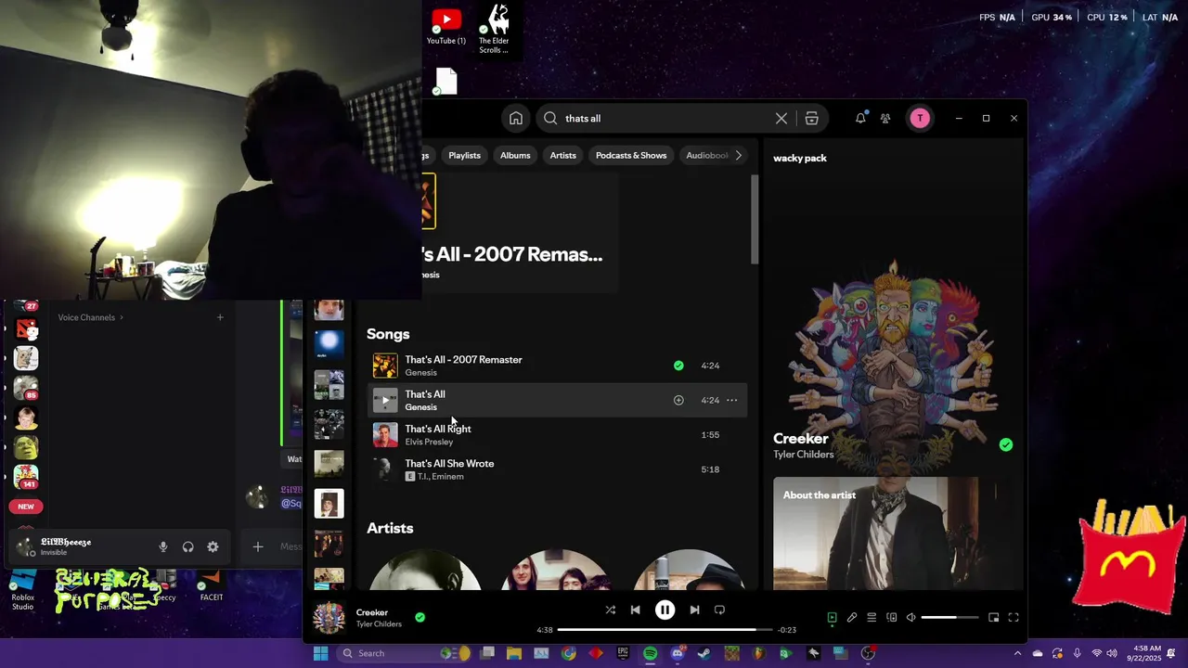Mute Spotify volume speaker icon
The image size is (1188, 668).
click(x=910, y=617)
